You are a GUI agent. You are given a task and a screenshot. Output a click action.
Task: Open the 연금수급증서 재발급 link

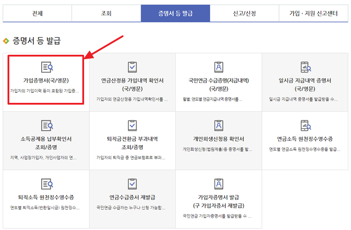pyautogui.click(x=132, y=197)
